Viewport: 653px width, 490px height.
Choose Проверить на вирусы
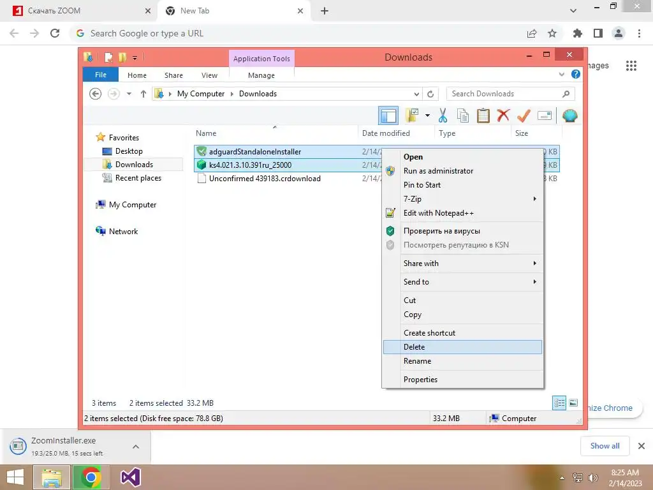[x=462, y=231]
